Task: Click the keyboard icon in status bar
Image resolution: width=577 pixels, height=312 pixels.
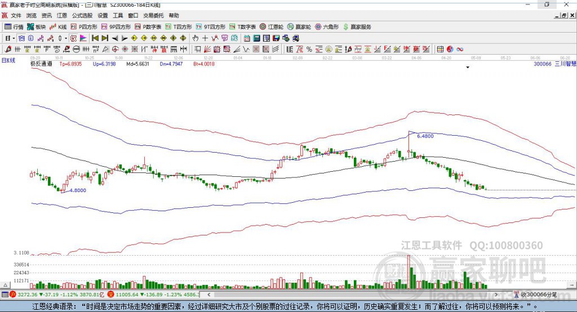Action: 5,295
